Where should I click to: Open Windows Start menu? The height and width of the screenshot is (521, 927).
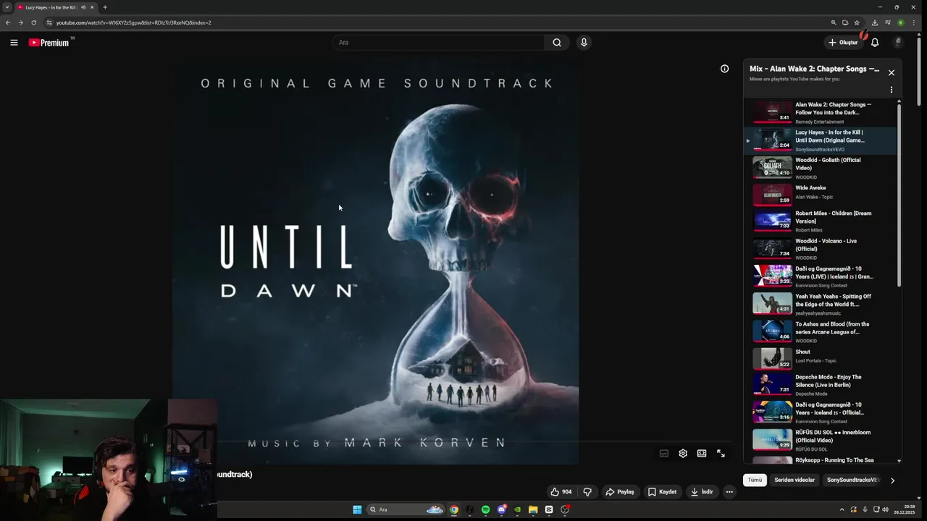pos(357,509)
